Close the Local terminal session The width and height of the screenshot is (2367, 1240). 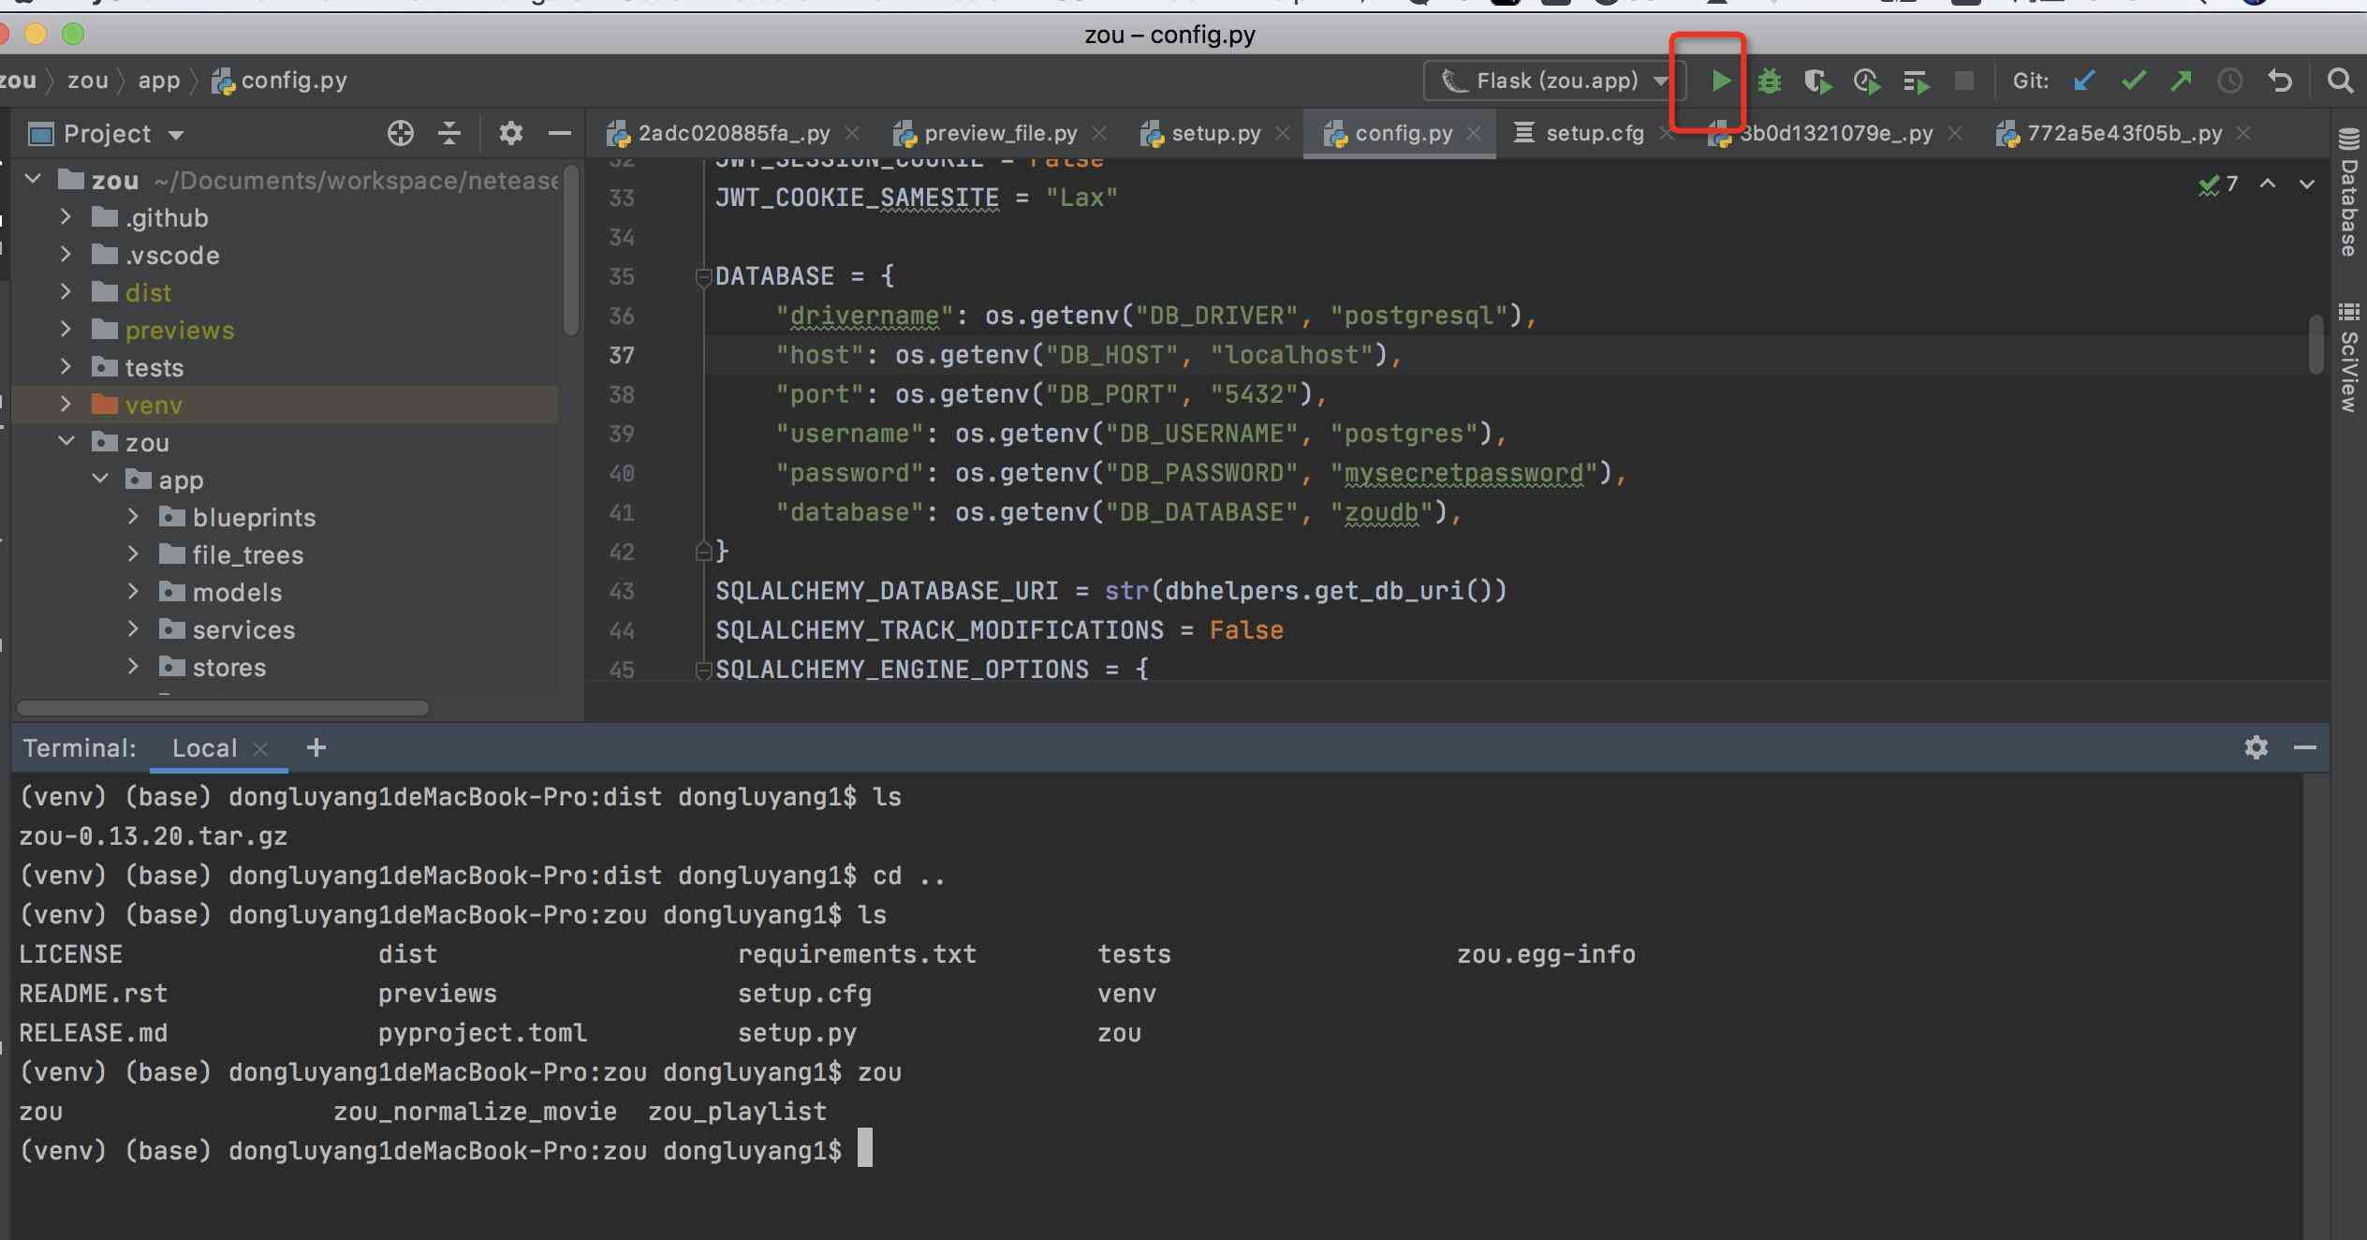click(x=261, y=748)
